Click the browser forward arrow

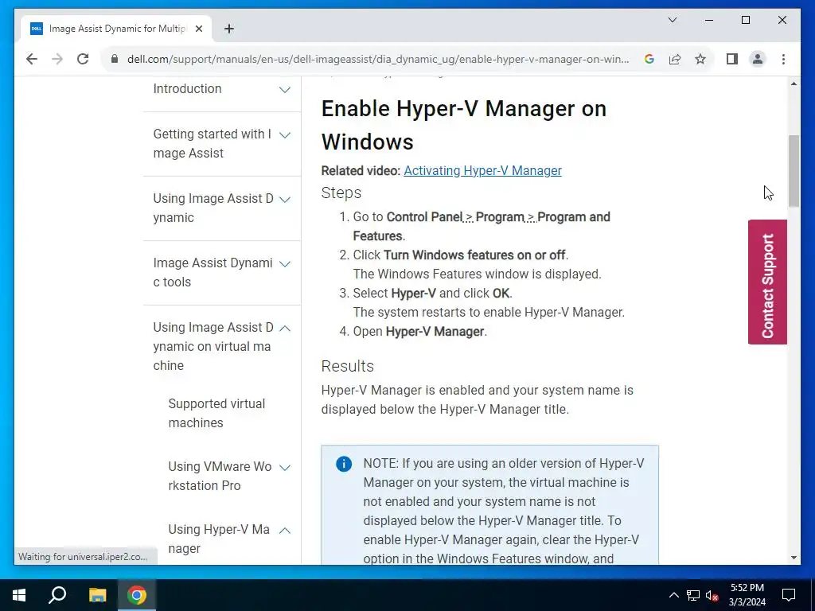point(57,59)
